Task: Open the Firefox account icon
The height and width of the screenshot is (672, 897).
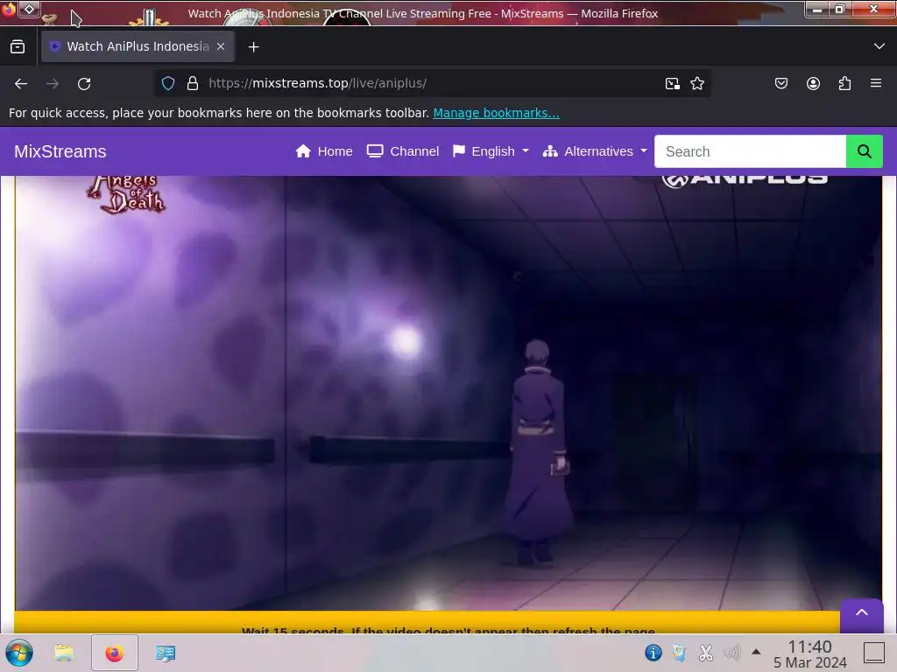Action: point(813,83)
